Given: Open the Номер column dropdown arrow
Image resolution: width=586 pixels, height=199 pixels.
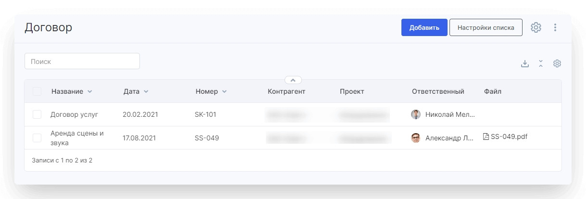Looking at the screenshot, I should [224, 91].
